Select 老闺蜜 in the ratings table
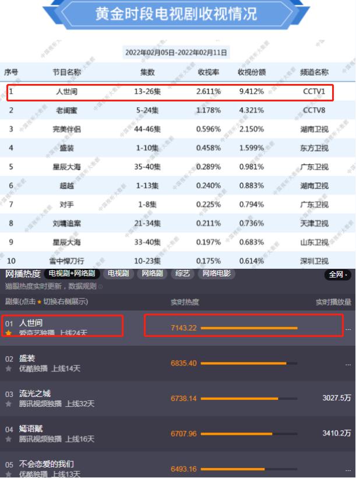356x478 pixels. pyautogui.click(x=67, y=110)
